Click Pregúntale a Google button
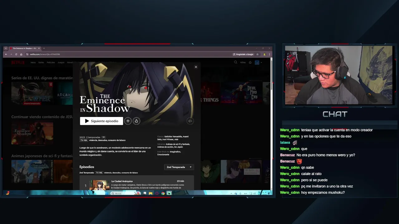 pyautogui.click(x=243, y=54)
